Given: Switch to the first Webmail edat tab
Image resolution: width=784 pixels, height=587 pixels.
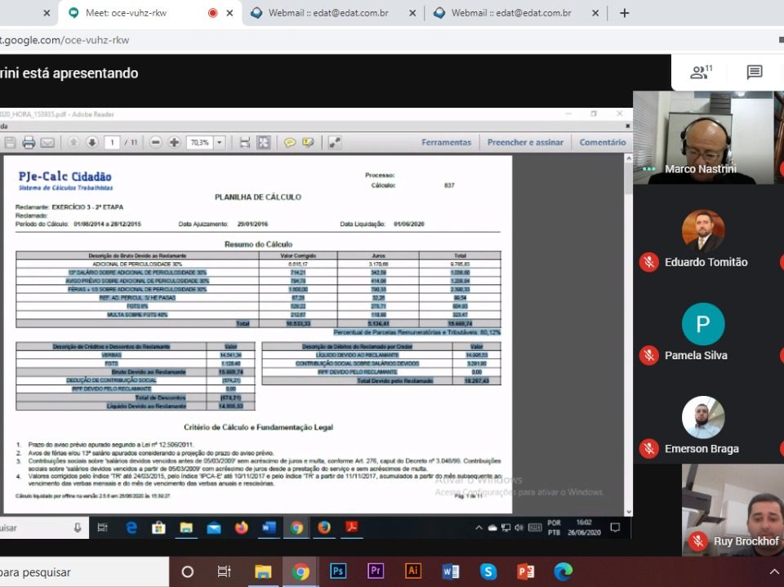Looking at the screenshot, I should point(328,13).
